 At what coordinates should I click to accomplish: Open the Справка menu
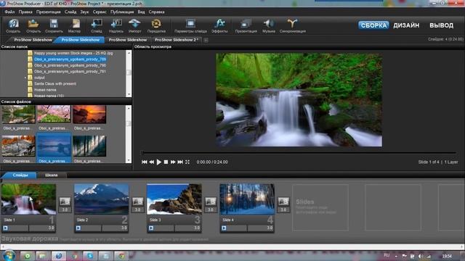click(x=157, y=12)
